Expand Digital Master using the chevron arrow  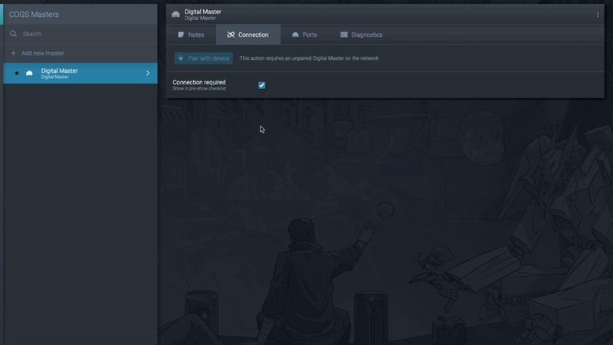tap(148, 74)
